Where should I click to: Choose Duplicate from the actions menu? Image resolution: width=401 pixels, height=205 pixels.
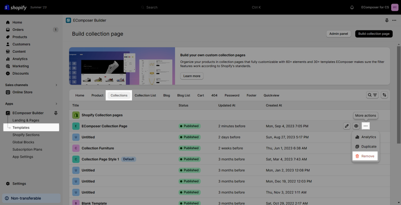[x=365, y=146]
